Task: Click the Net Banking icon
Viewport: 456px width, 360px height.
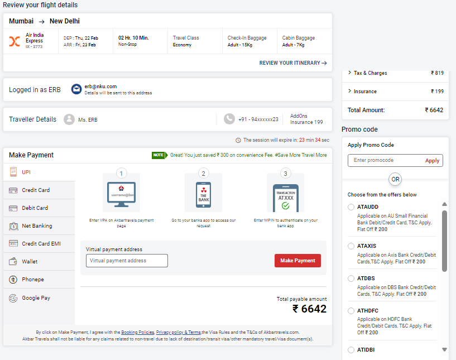Action: click(x=13, y=226)
